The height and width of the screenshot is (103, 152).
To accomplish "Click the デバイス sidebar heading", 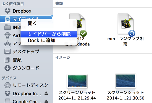I will click(x=9, y=78).
